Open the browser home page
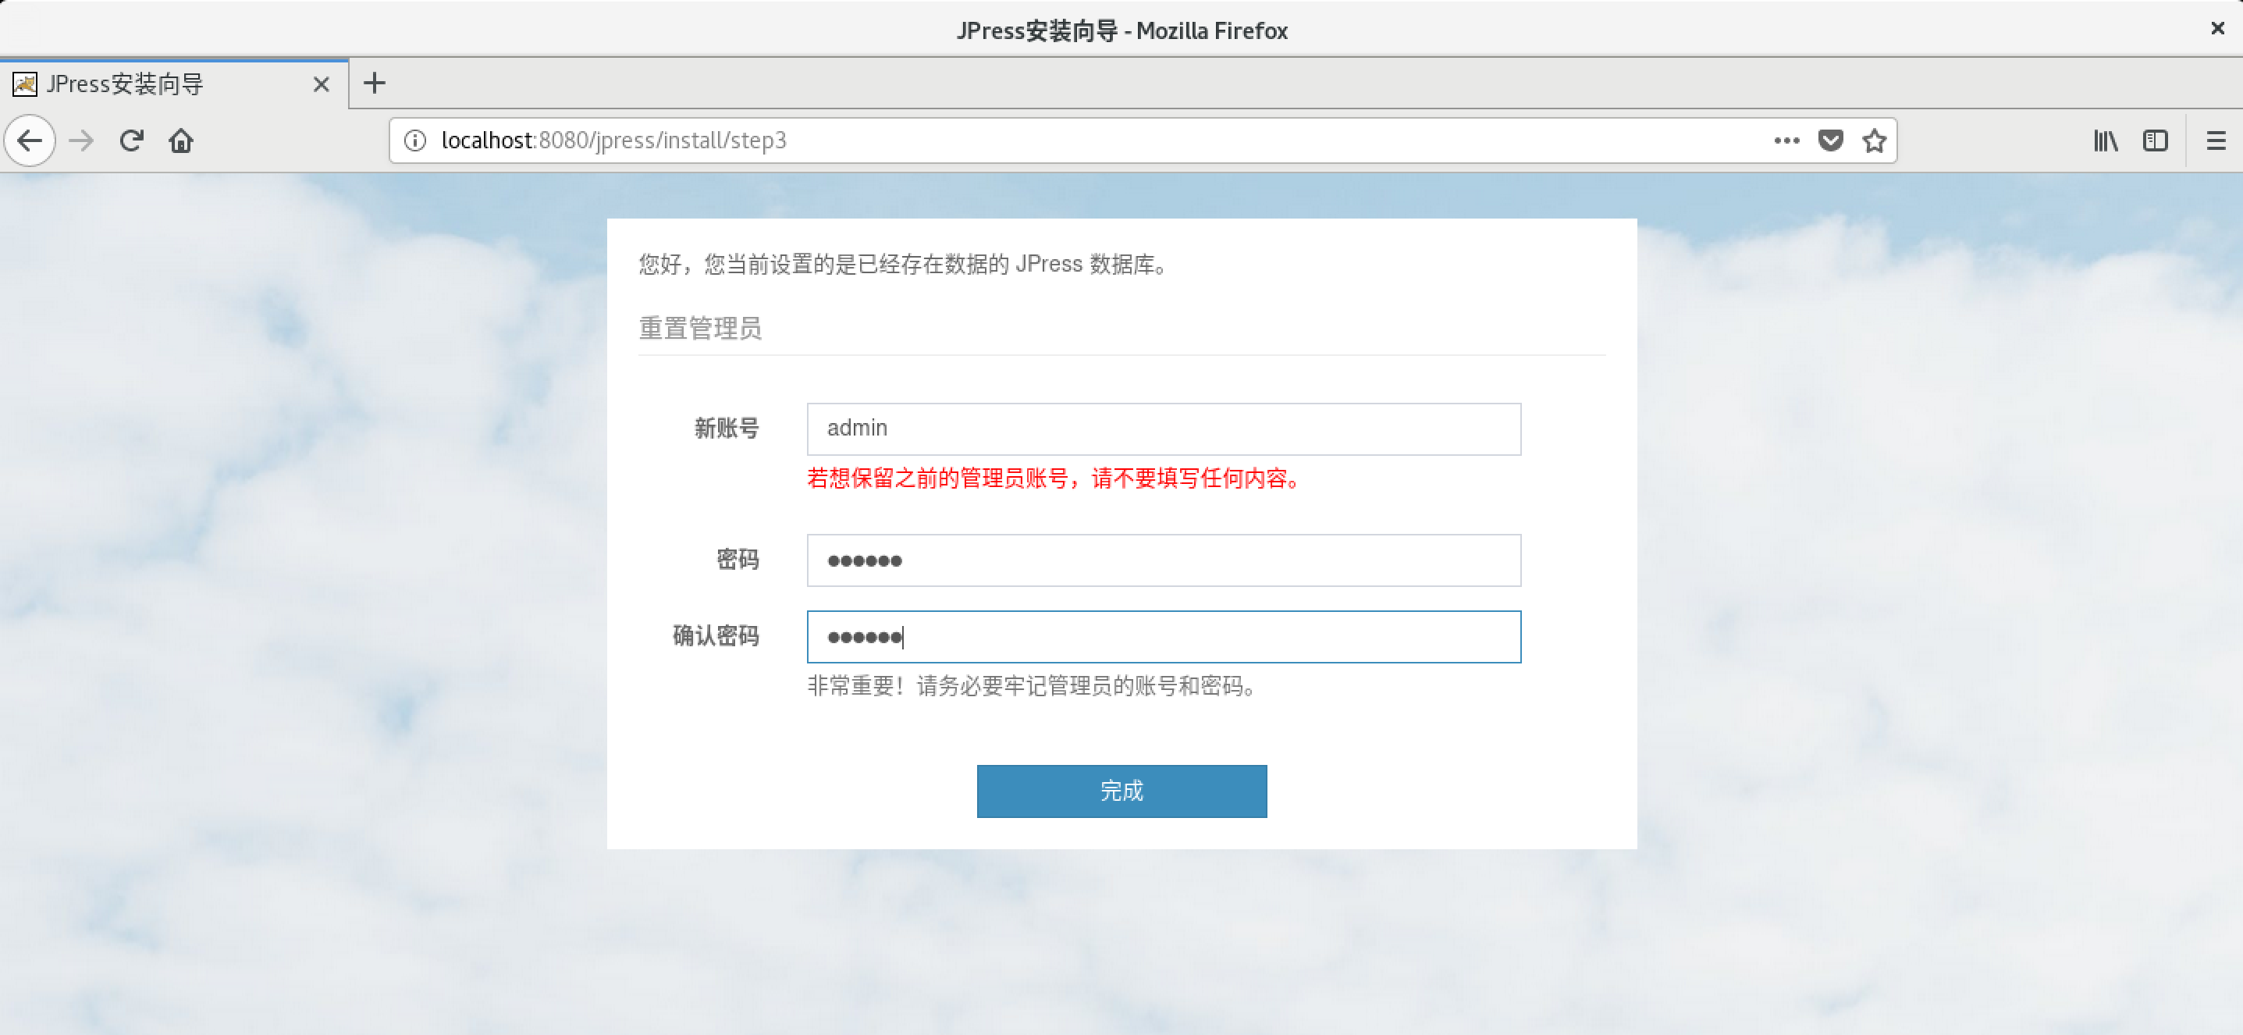The image size is (2243, 1035). [x=180, y=140]
